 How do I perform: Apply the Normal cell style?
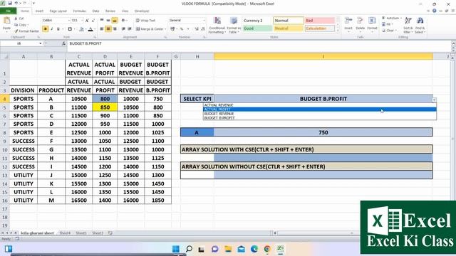pyautogui.click(x=289, y=21)
